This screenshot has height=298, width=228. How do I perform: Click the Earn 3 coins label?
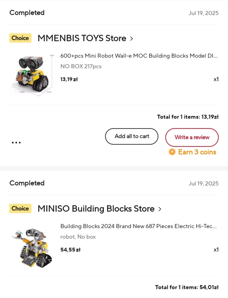coord(197,152)
